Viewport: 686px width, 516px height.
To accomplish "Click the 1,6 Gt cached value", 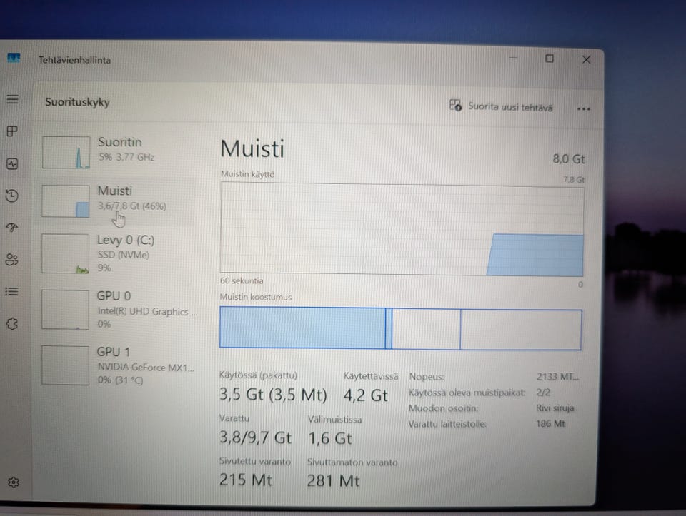I will (x=330, y=438).
